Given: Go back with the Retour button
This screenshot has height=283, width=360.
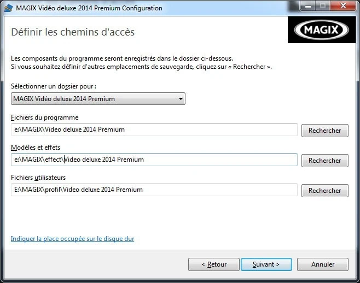Looking at the screenshot, I should (x=214, y=264).
